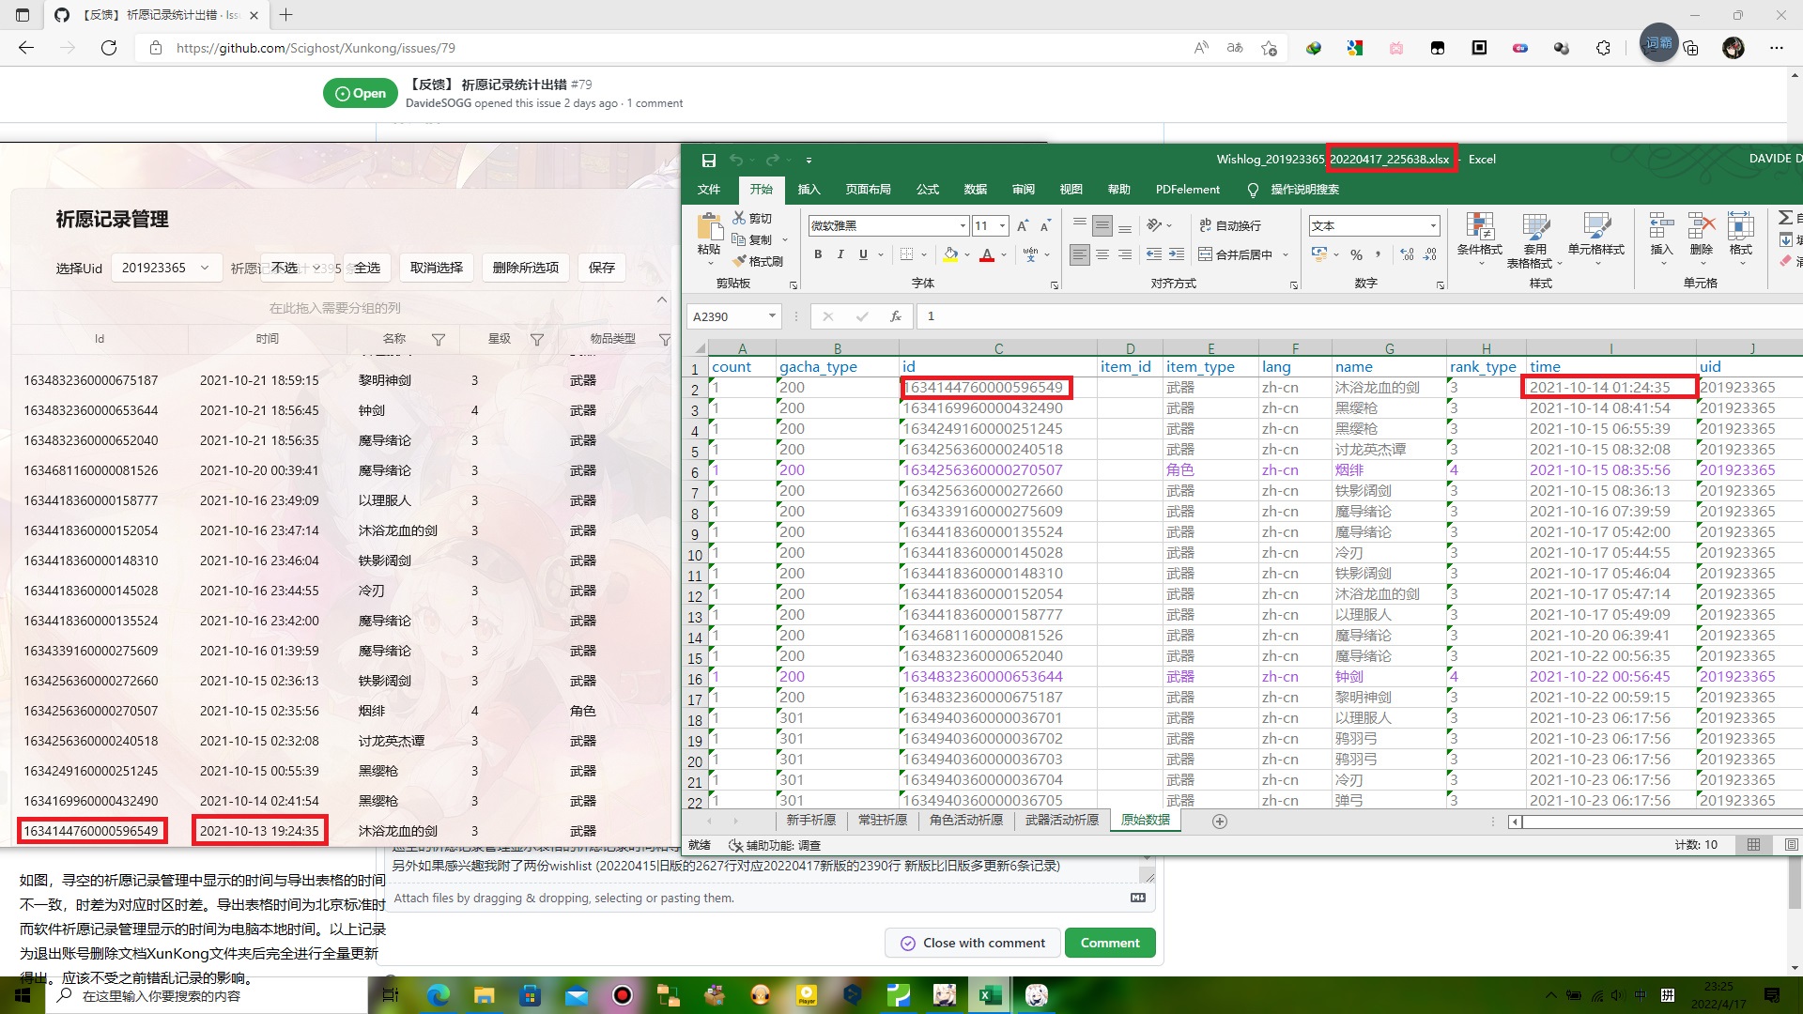Click the formula bar showing 1

pyautogui.click(x=1360, y=316)
